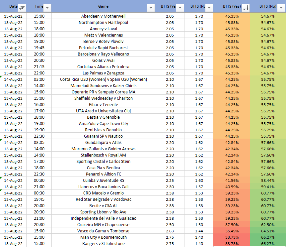The height and width of the screenshot is (247, 286).
Task: Click Stellenbosch v Royal AM cell
Action: coord(103,155)
